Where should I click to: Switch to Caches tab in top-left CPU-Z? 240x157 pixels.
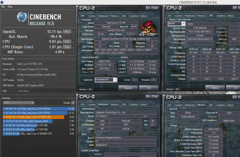coord(92,16)
